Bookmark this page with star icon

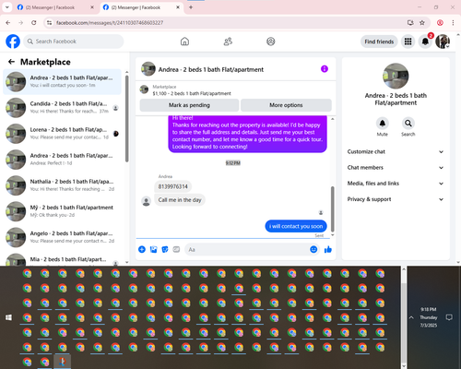tap(422, 22)
